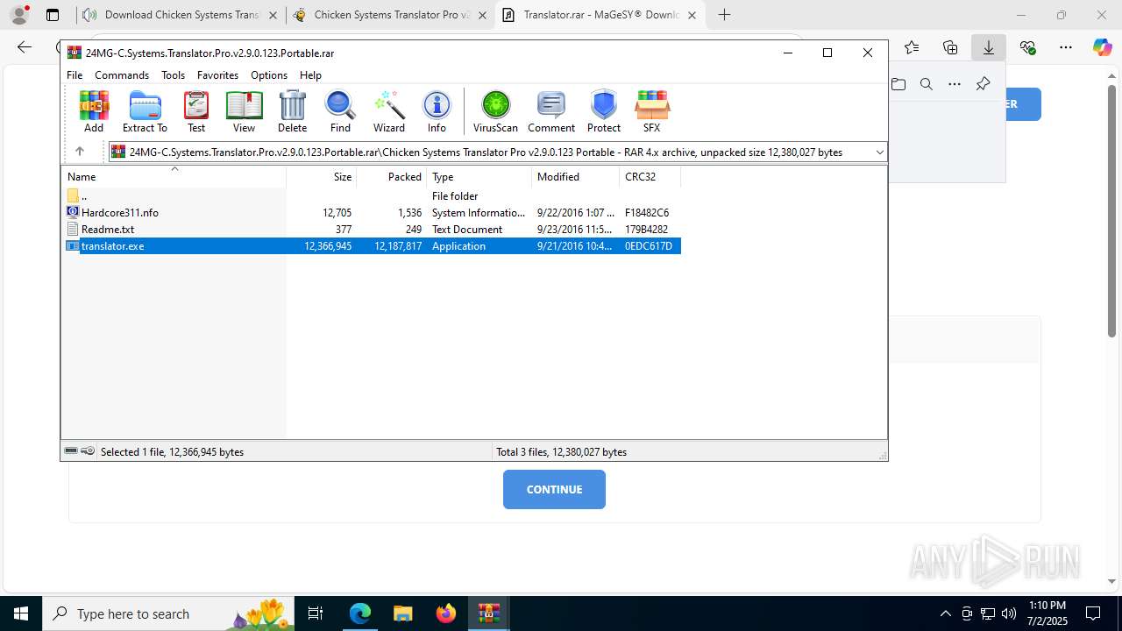1122x631 pixels.
Task: Open Windows Start menu
Action: 21,613
